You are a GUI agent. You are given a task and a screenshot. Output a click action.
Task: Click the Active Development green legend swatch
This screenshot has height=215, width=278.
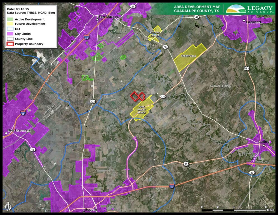pos(10,19)
